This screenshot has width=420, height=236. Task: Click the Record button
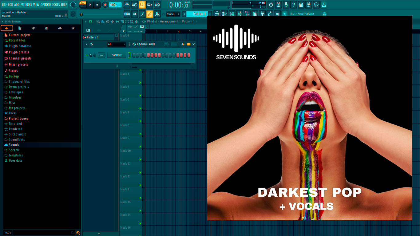pos(105,5)
